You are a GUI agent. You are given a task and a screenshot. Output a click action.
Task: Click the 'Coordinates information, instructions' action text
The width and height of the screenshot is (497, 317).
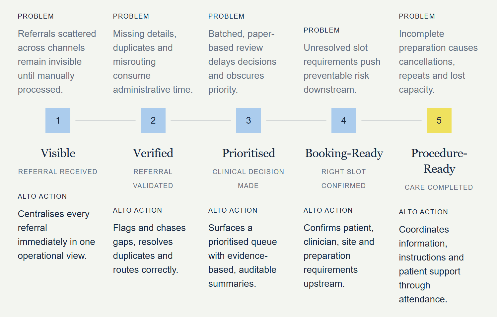[431, 264]
